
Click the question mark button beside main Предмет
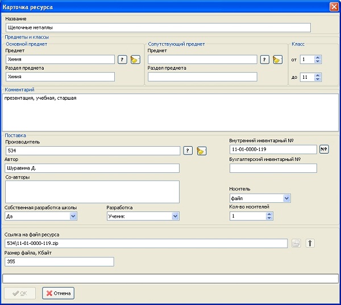[x=122, y=60]
